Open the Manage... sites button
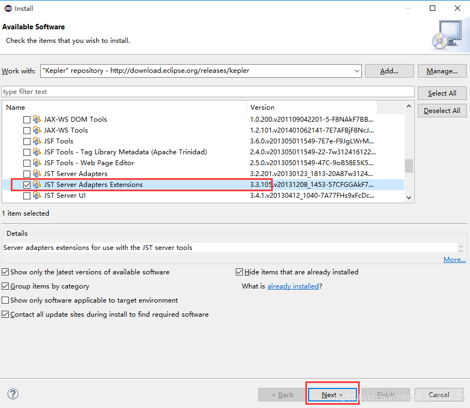 [x=442, y=71]
